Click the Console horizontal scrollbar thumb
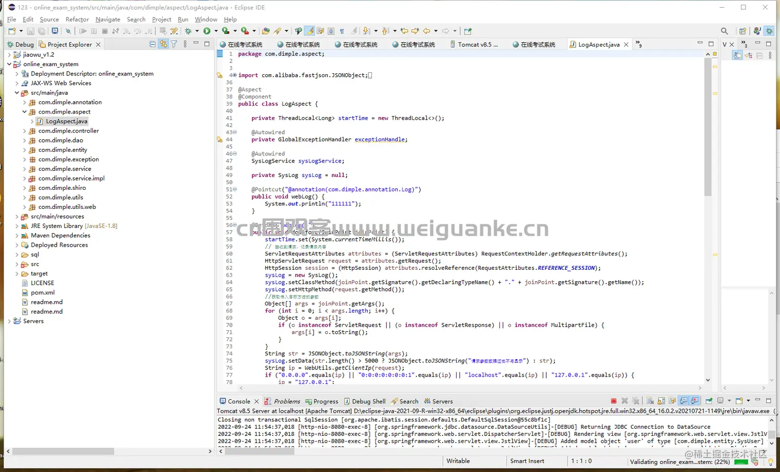This screenshot has width=780, height=472. point(259,451)
